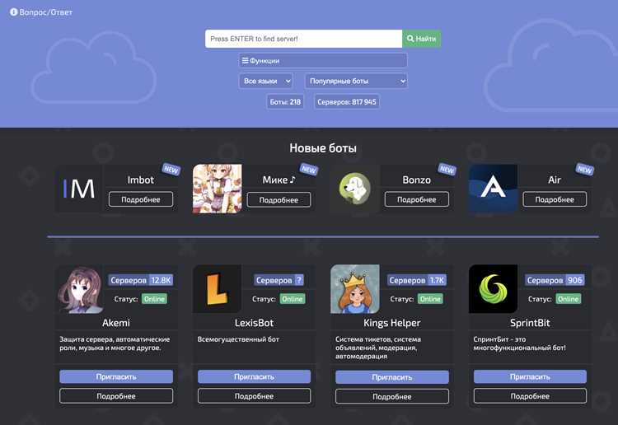This screenshot has width=618, height=425.
Task: Click the NEW badge on Bonzo
Action: click(x=447, y=169)
